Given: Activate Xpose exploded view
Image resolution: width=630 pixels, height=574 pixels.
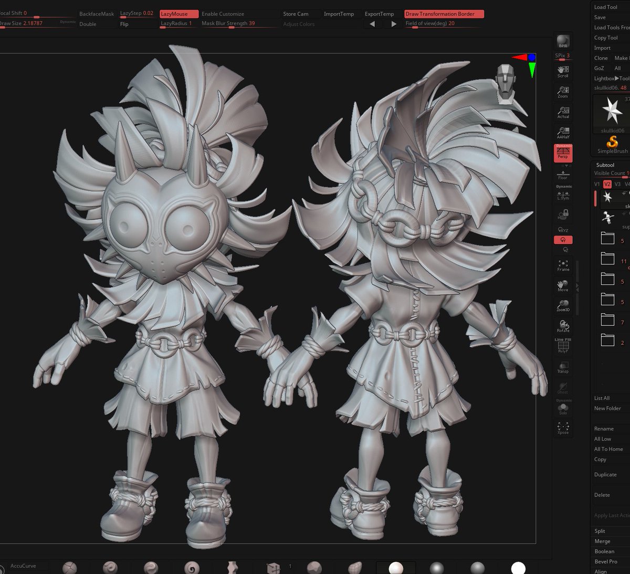Looking at the screenshot, I should pos(563,428).
